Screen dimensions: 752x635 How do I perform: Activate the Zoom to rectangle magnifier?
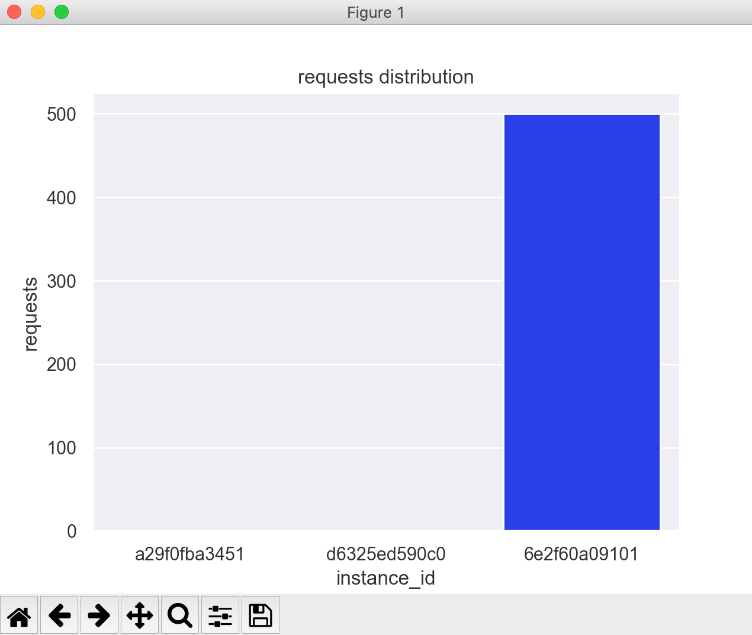coord(180,615)
